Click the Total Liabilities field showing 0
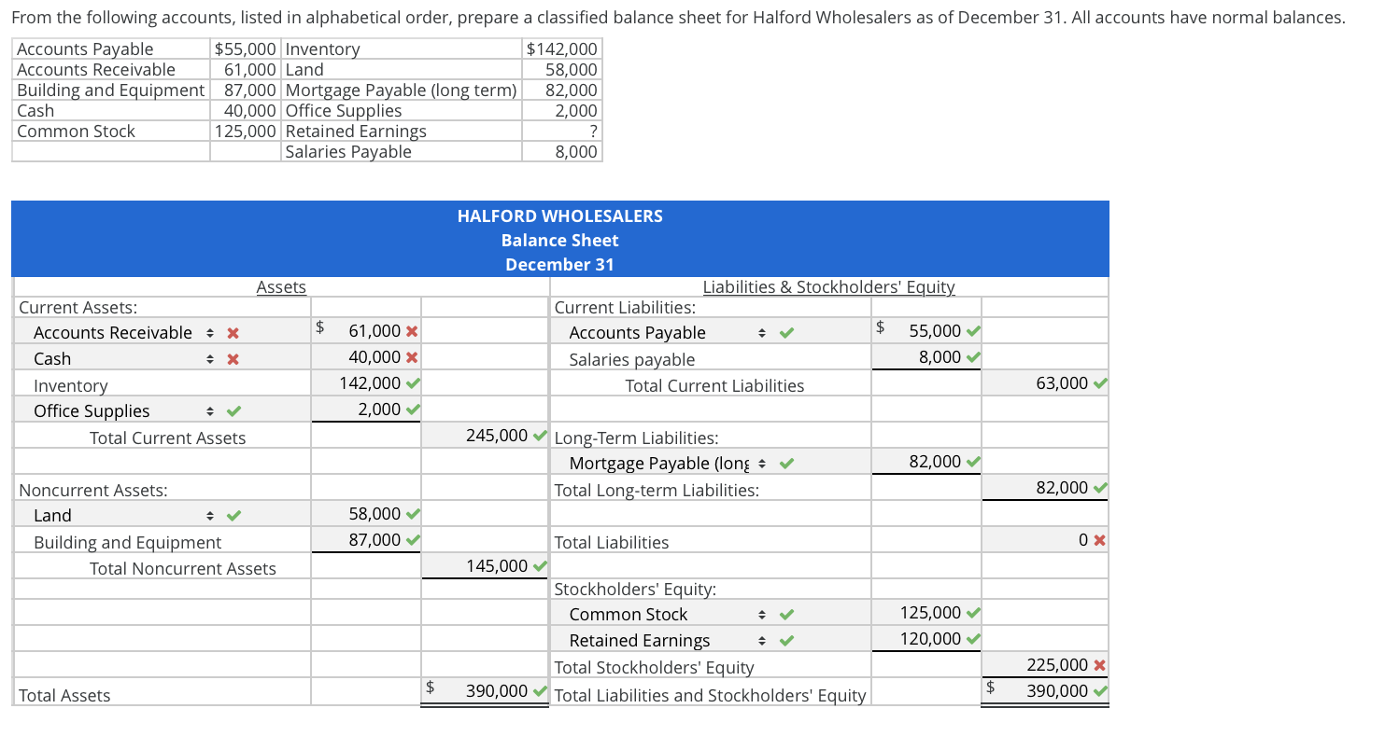The image size is (1399, 750). [1045, 540]
